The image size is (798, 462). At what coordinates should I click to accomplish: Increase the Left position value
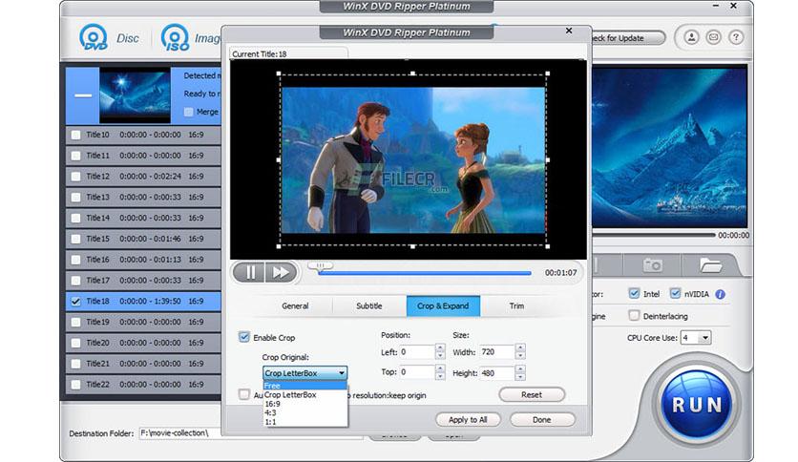(440, 348)
